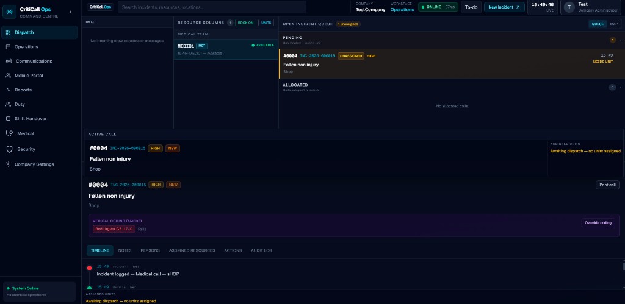
Task: Collapse the Pending incidents section
Action: [620, 40]
